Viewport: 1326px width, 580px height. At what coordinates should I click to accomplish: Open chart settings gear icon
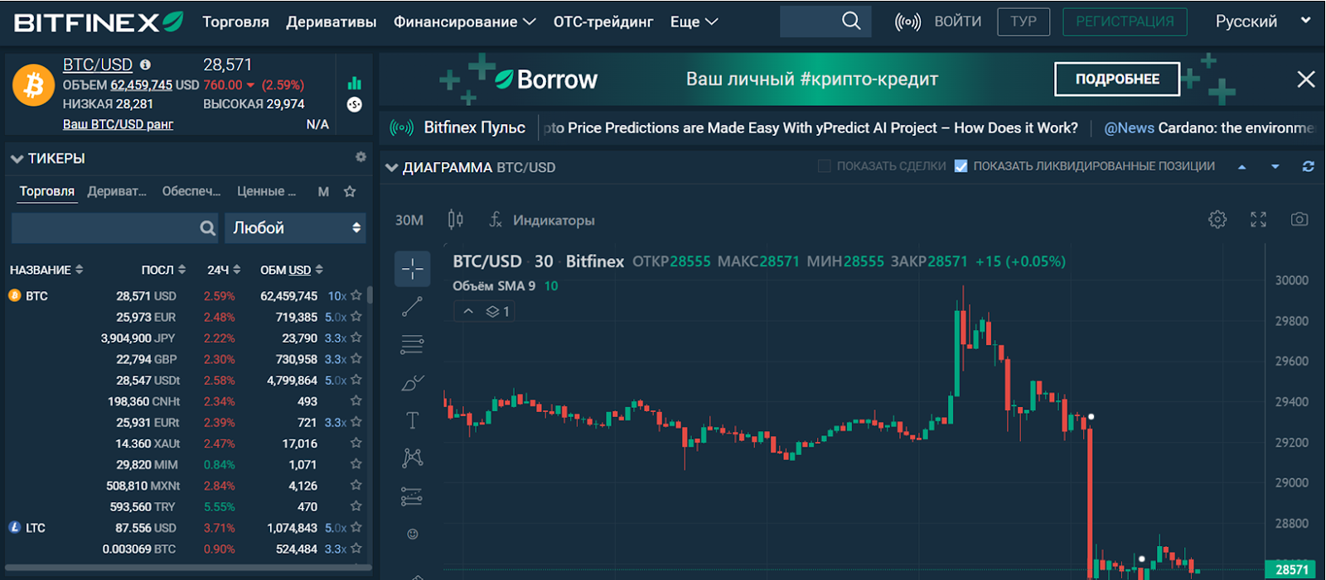tap(1217, 219)
